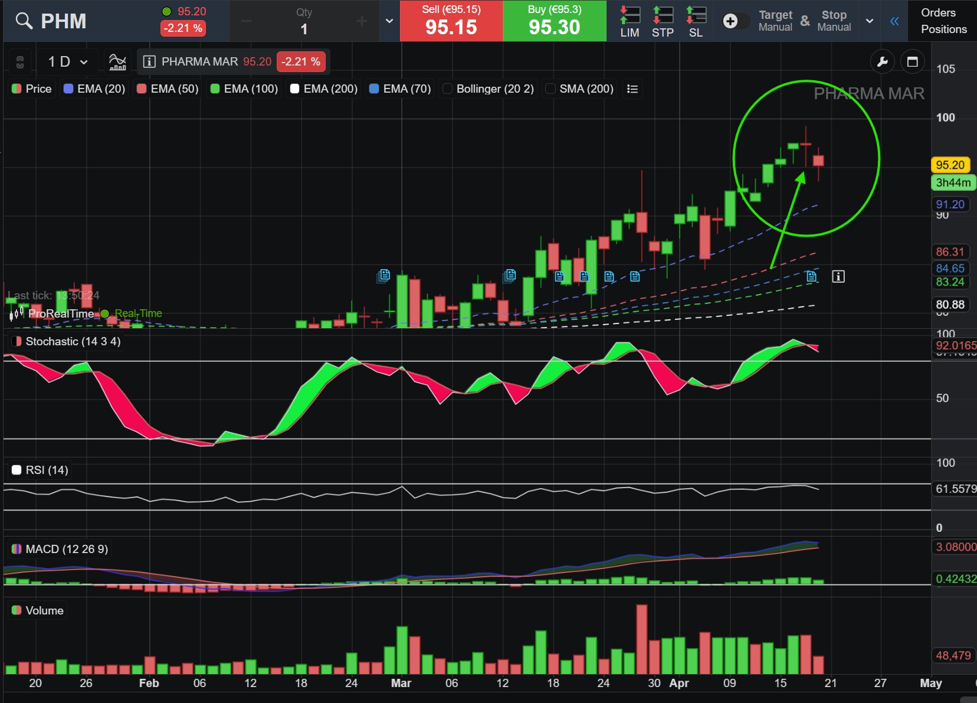The image size is (977, 703).
Task: Click the EMA (70) blue color swatch
Action: click(373, 89)
